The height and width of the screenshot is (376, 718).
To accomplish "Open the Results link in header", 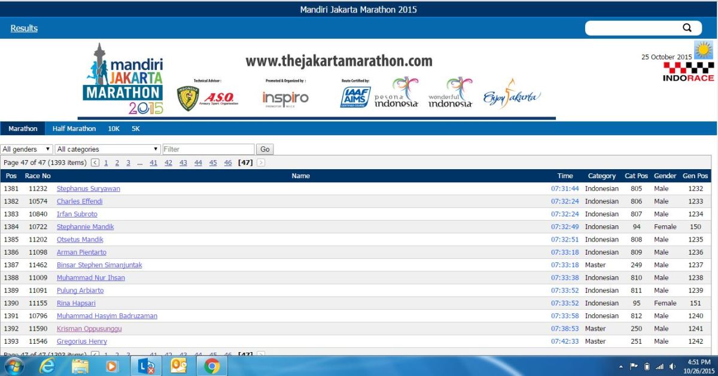I will [24, 28].
